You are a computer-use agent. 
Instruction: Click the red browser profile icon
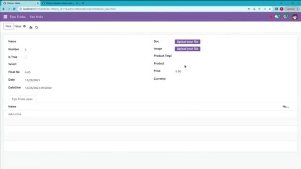tap(282, 9)
